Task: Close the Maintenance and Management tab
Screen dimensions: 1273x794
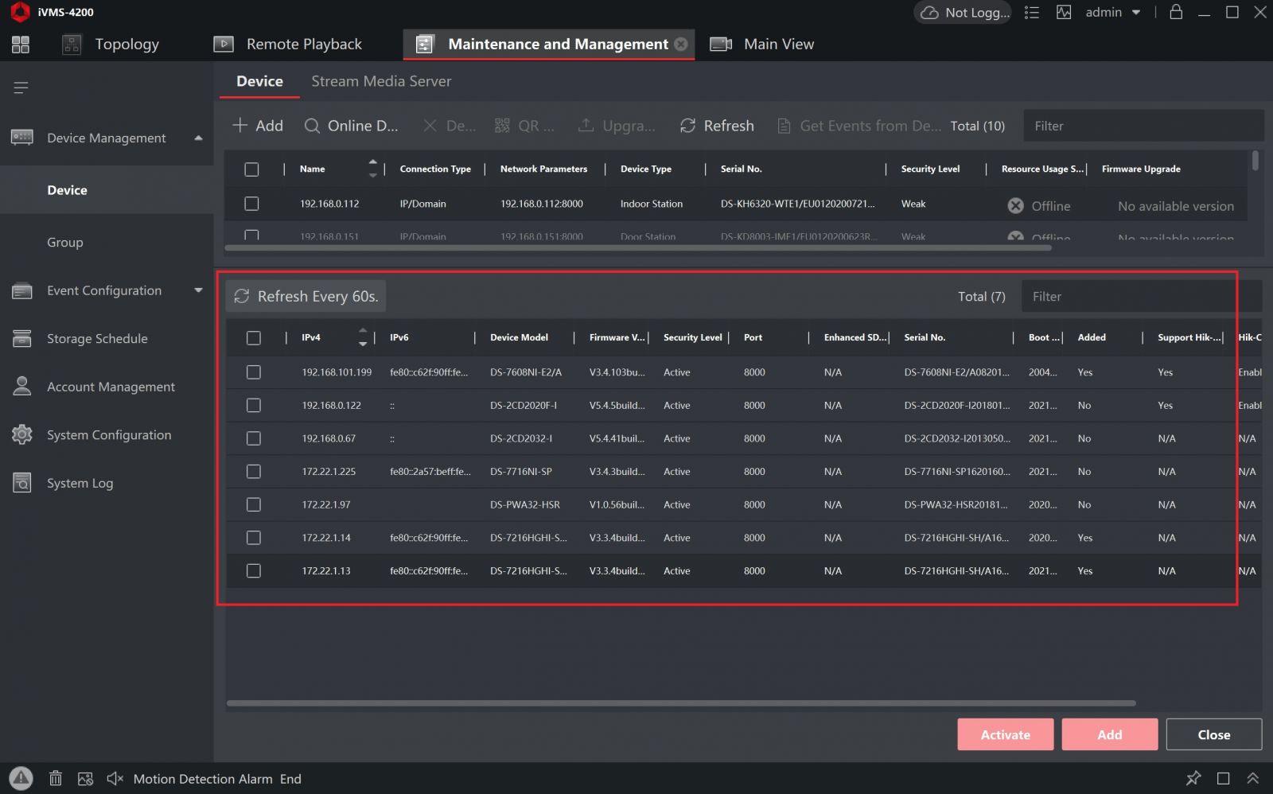Action: click(681, 45)
